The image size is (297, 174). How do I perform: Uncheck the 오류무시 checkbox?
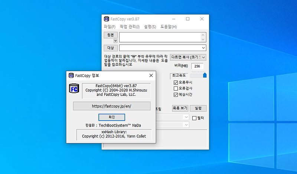tap(176, 83)
